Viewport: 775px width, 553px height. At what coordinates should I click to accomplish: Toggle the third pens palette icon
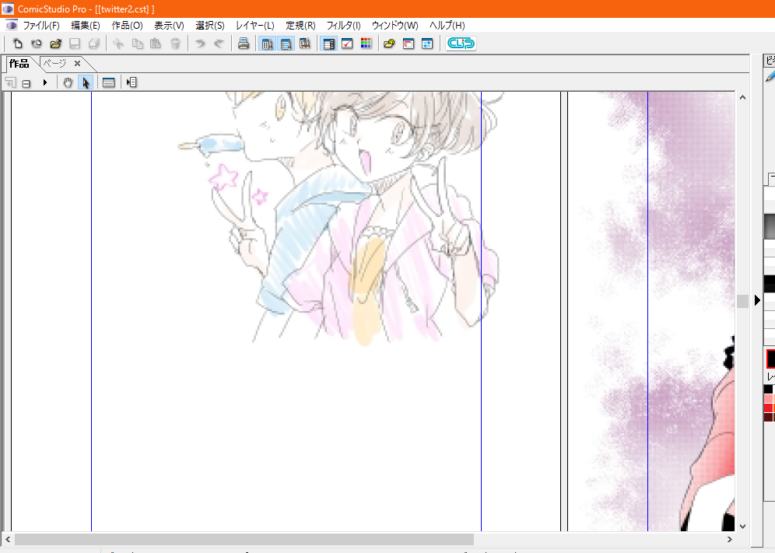coord(305,44)
